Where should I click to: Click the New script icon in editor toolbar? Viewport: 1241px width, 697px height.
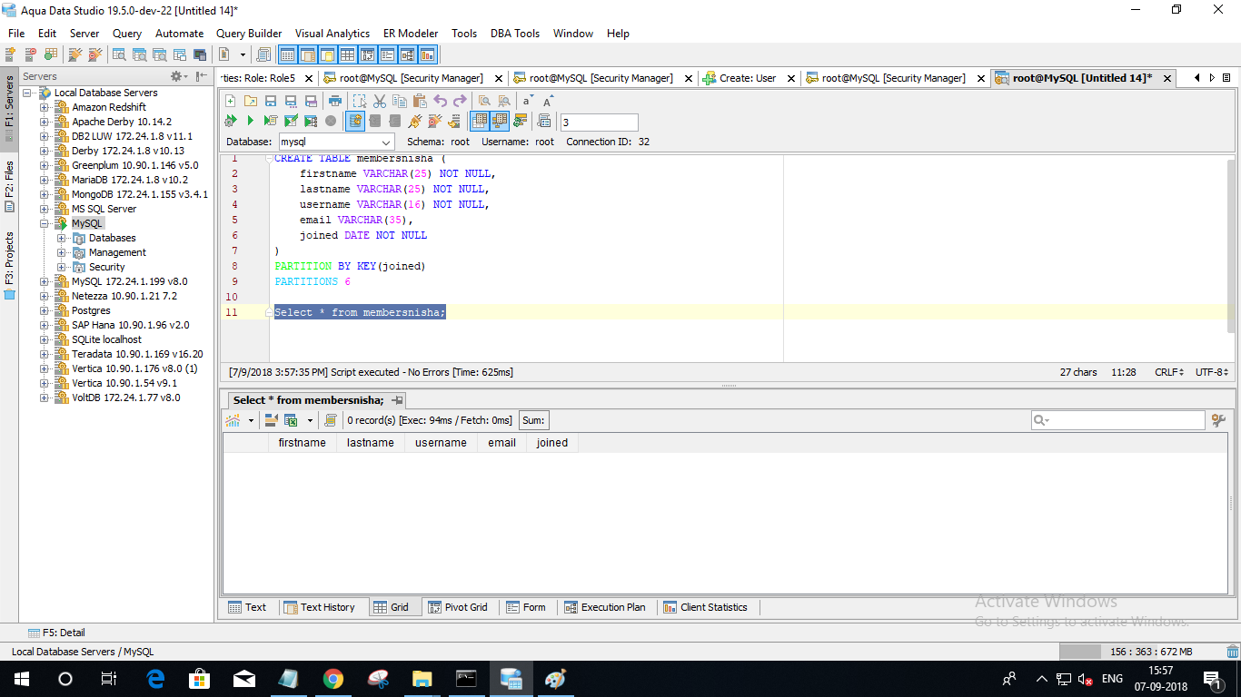click(x=230, y=101)
